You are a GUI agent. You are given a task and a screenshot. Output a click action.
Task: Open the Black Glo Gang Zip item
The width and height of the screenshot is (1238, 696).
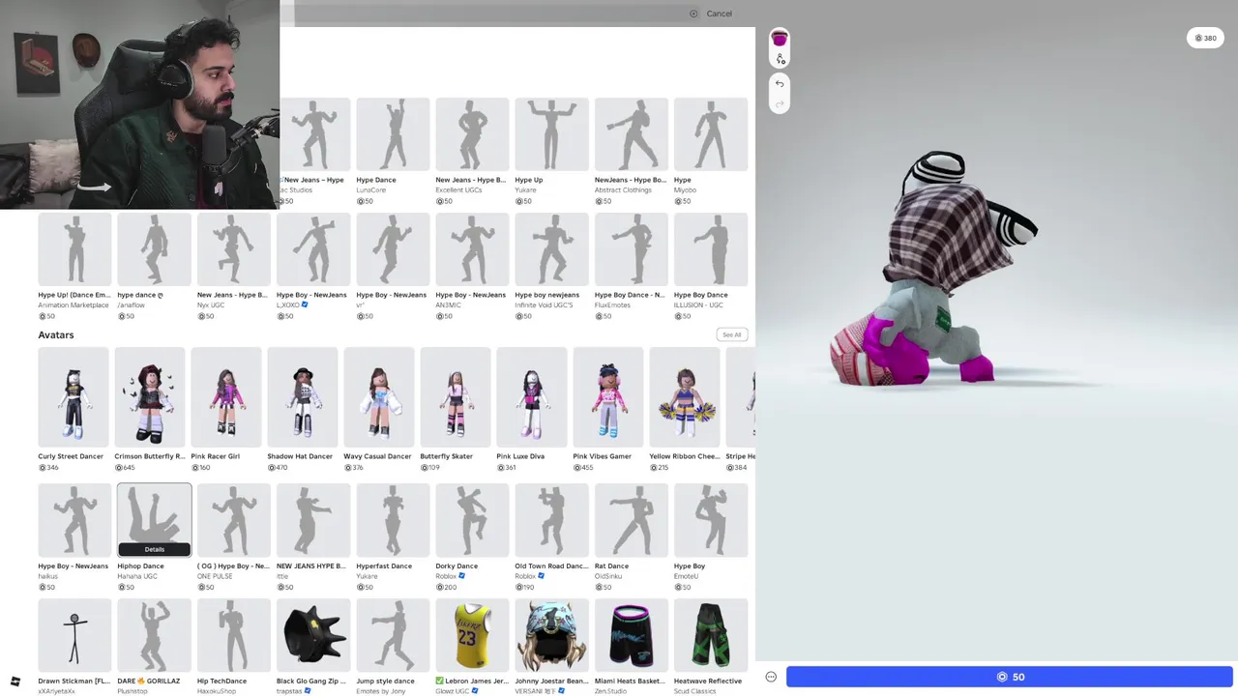(313, 647)
